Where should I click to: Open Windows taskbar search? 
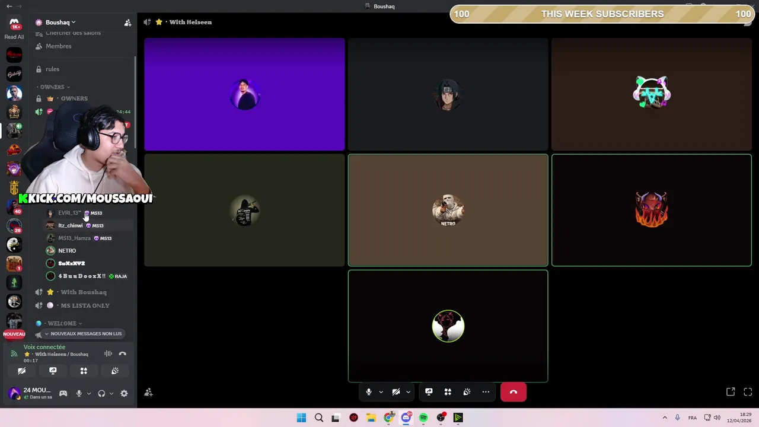[319, 418]
